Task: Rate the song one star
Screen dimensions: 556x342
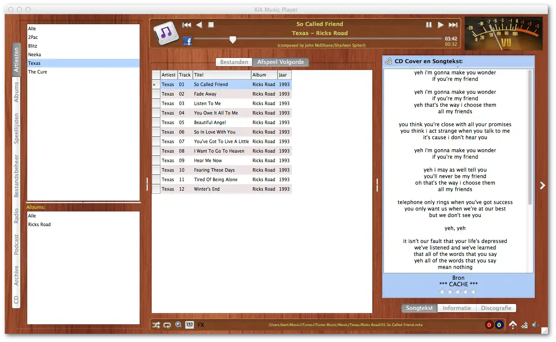Action: pyautogui.click(x=442, y=292)
